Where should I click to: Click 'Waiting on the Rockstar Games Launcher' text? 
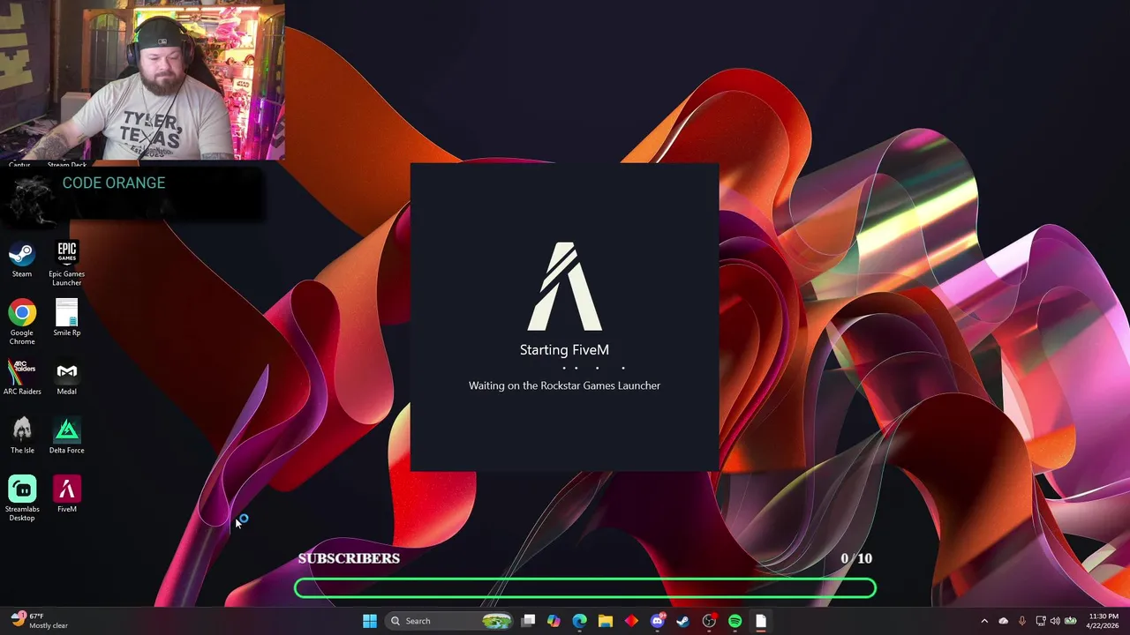coord(564,385)
